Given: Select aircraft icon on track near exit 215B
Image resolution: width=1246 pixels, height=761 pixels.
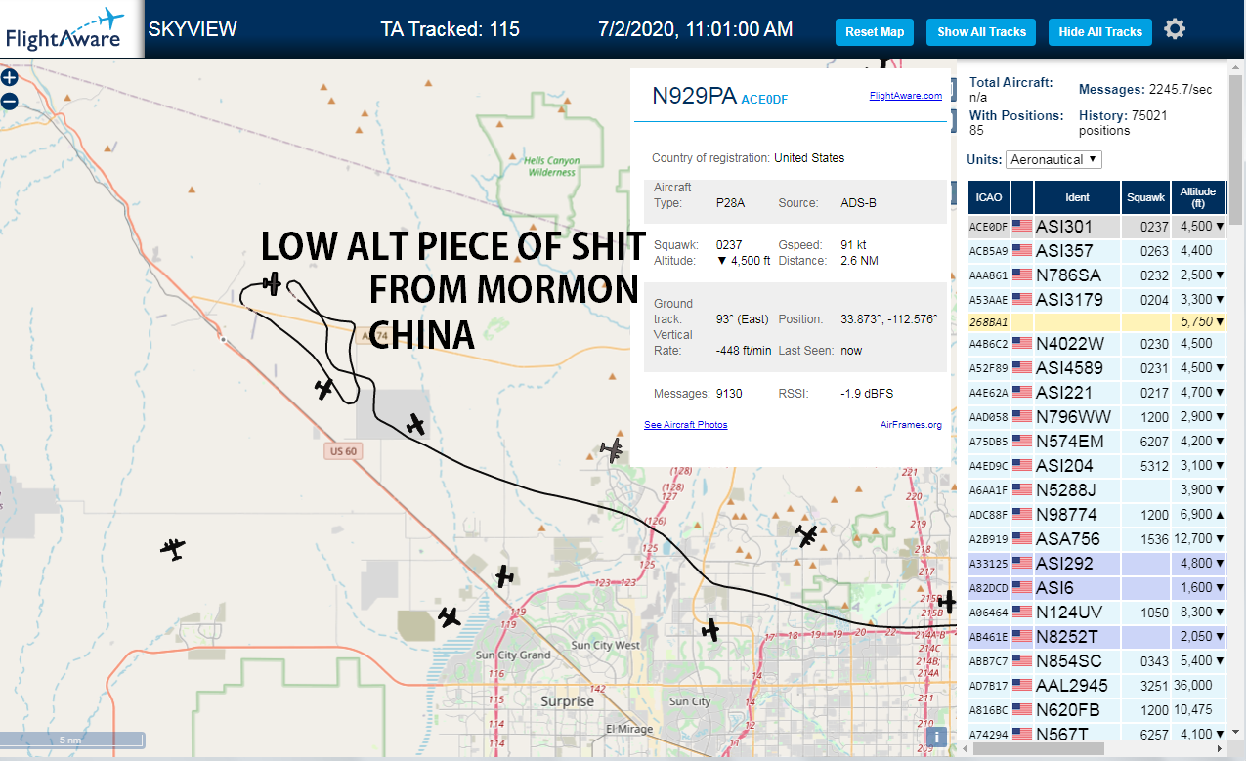Looking at the screenshot, I should click(946, 601).
